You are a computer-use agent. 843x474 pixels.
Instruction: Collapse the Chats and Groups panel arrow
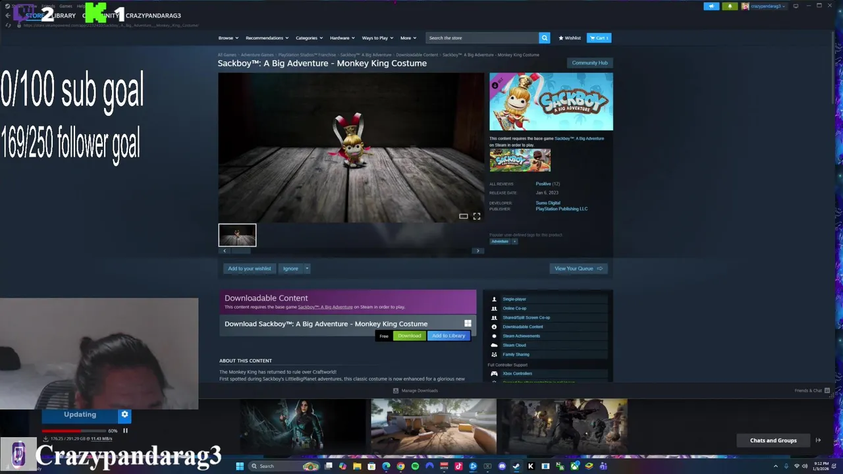point(818,440)
